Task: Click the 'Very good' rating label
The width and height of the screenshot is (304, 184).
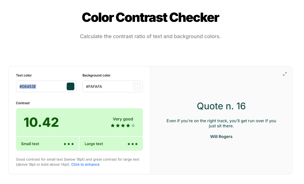Action: [x=123, y=119]
